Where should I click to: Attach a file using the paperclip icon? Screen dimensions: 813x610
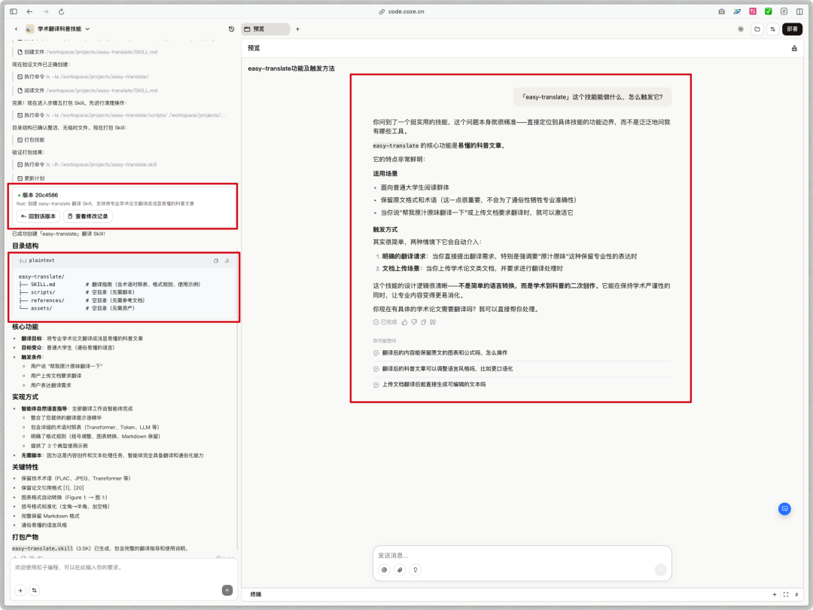click(x=399, y=570)
